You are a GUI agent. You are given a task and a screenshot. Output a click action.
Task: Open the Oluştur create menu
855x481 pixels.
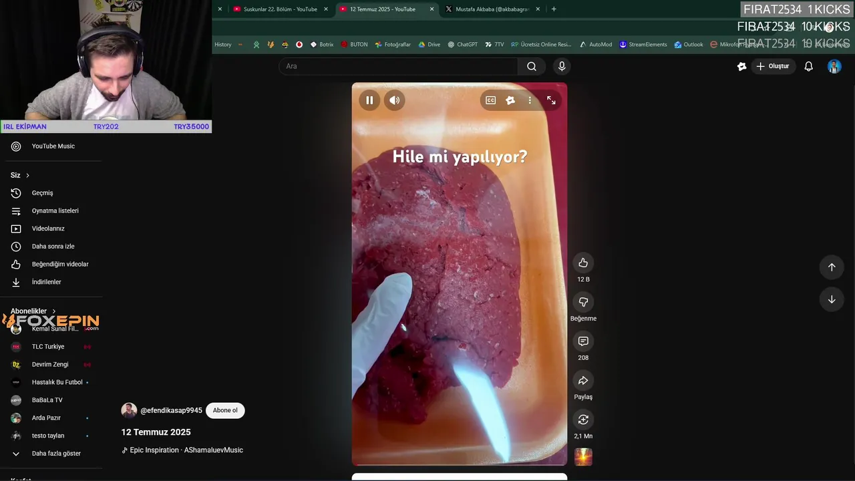pos(773,66)
